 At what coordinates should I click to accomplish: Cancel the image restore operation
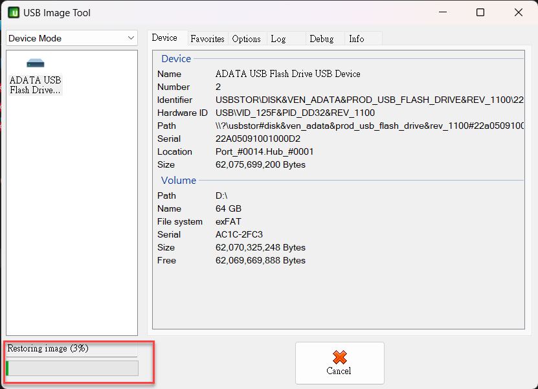point(340,363)
